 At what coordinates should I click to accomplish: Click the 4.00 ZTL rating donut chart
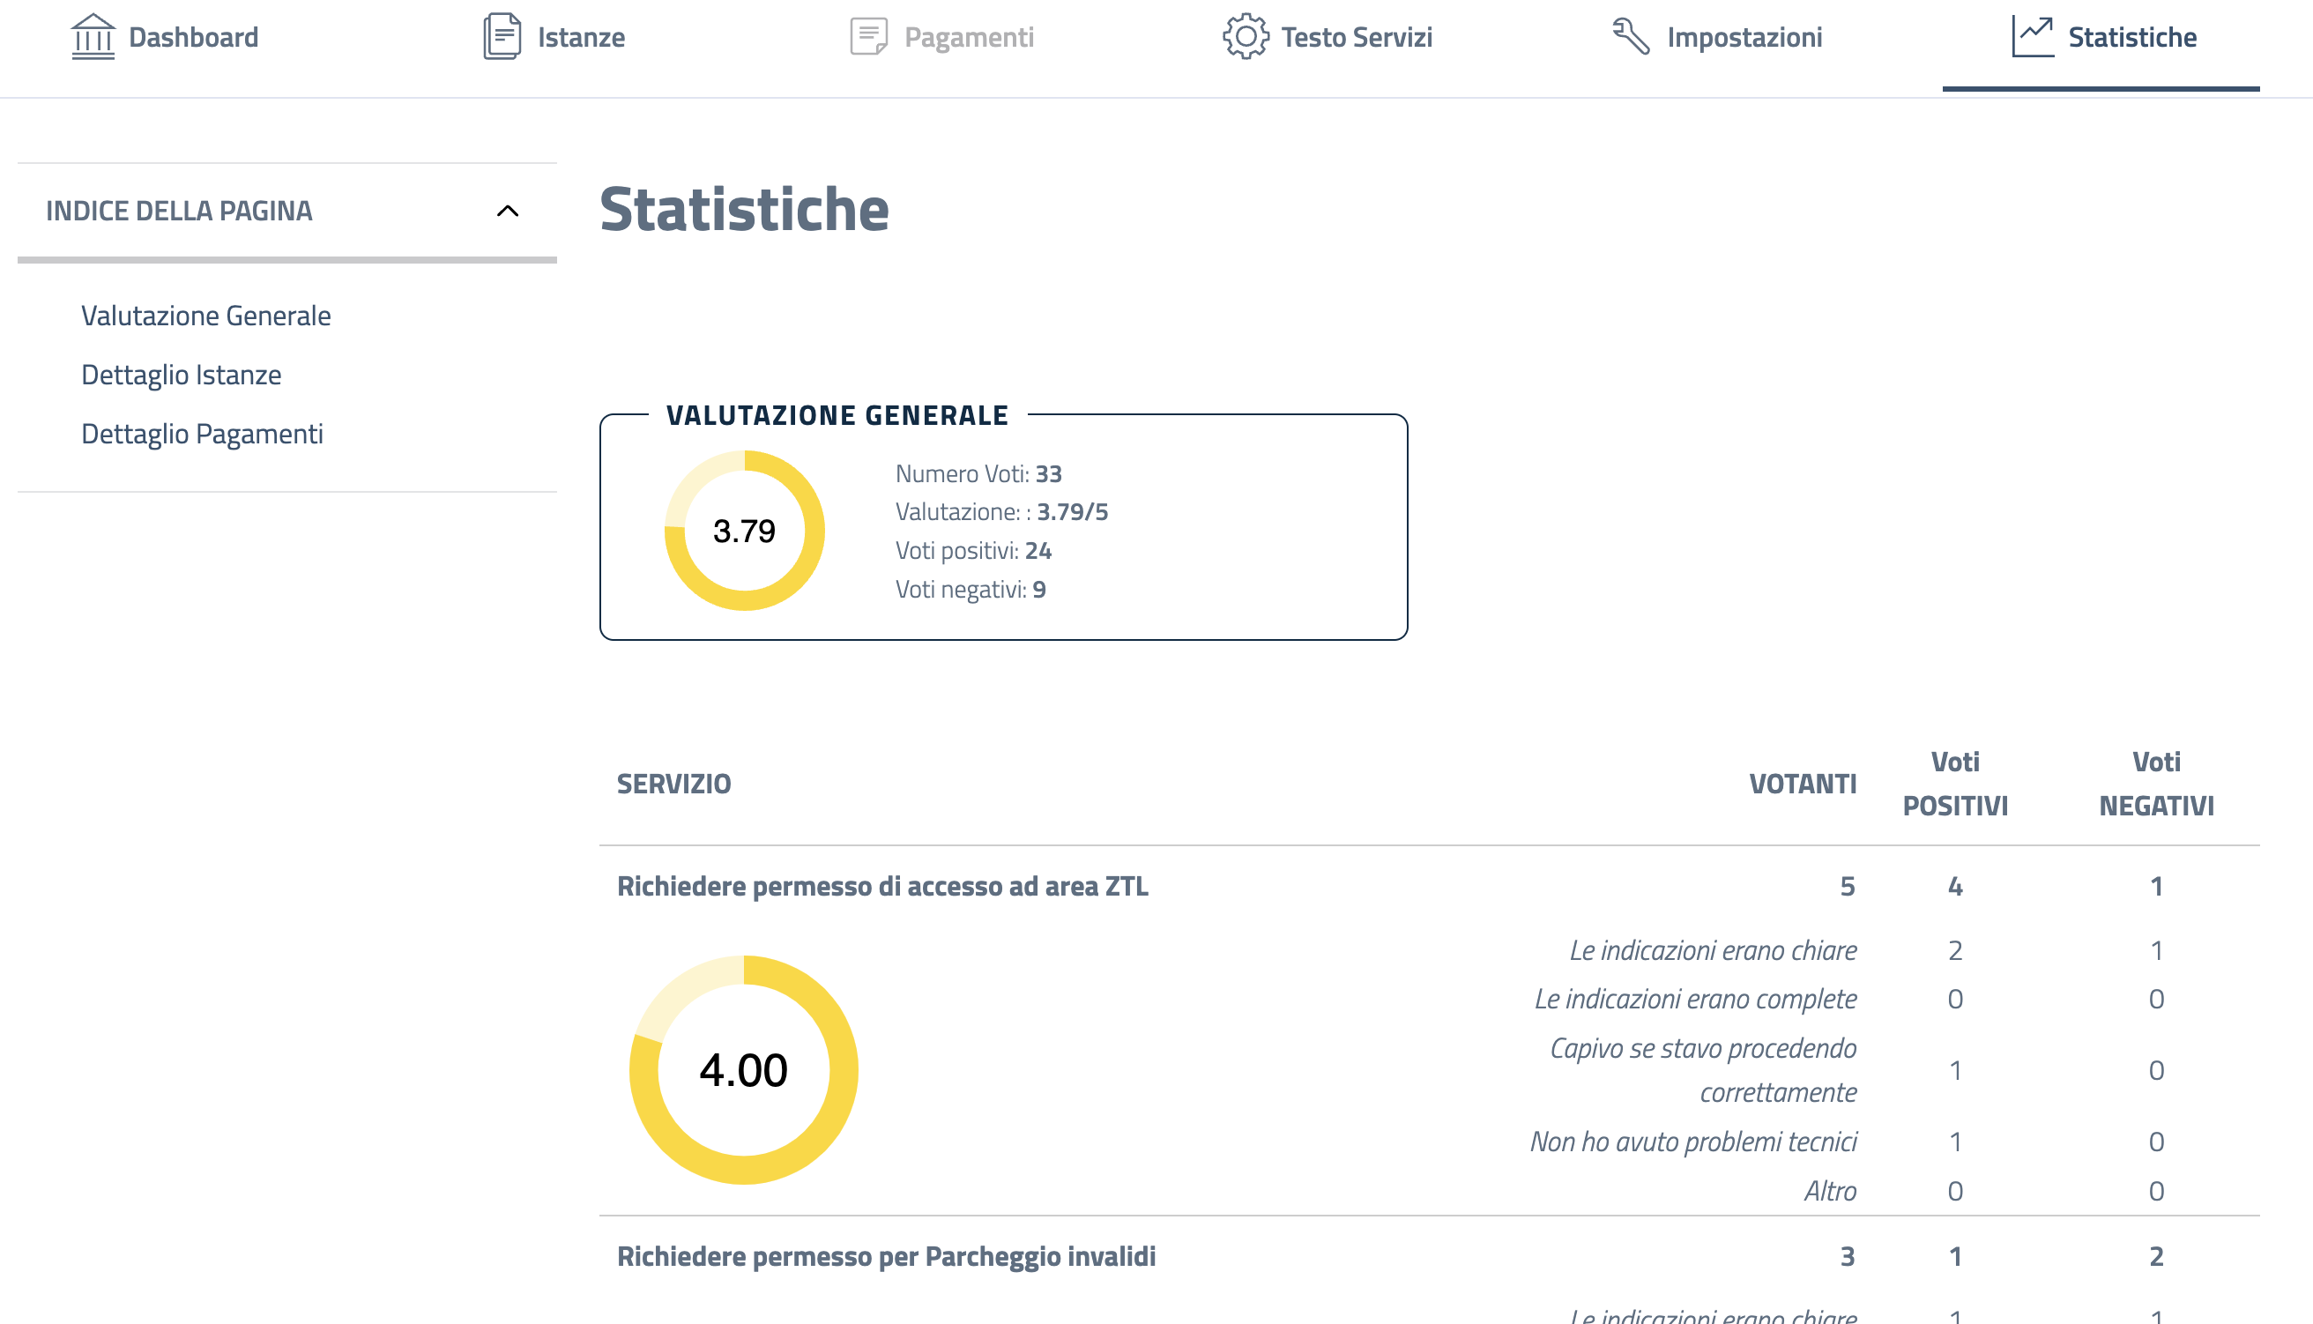click(x=744, y=1069)
